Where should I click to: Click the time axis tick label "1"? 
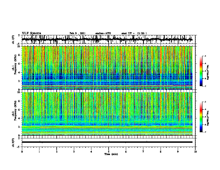click(x=39, y=152)
